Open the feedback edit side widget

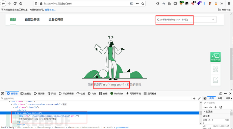click(215, 80)
